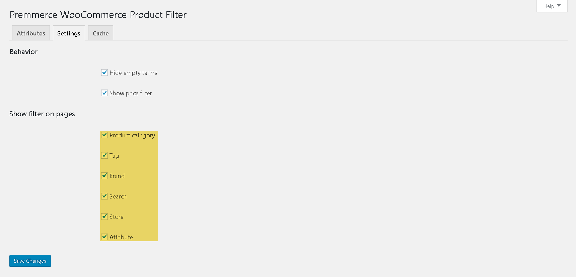Click the 'Hide empty terms' label text

pyautogui.click(x=133, y=73)
